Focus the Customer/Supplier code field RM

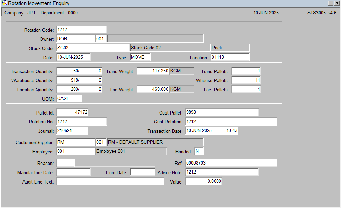(x=76, y=142)
